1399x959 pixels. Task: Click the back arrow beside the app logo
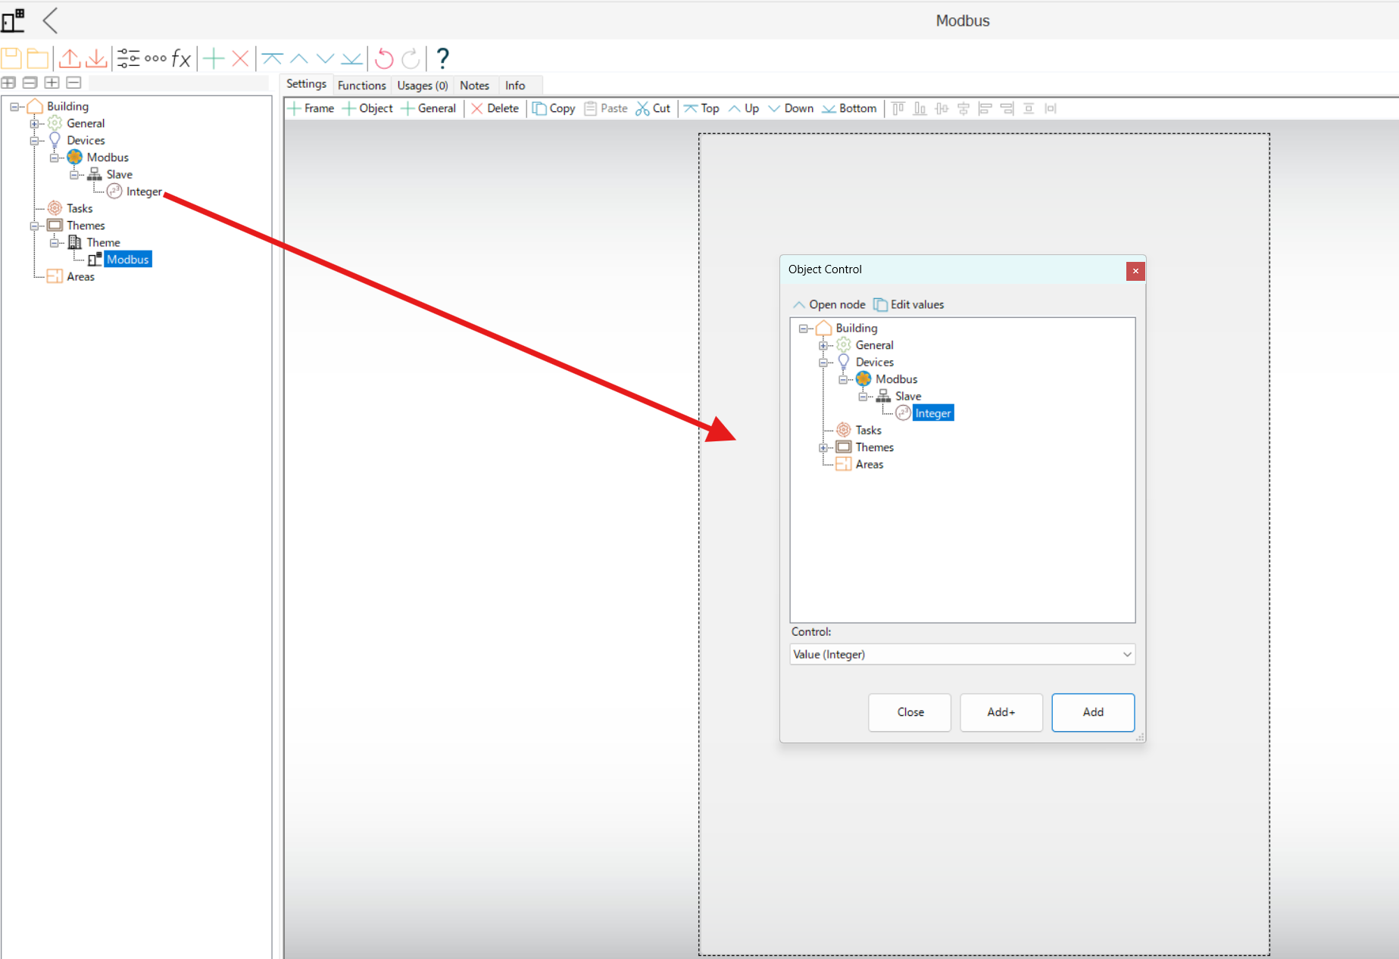(51, 20)
